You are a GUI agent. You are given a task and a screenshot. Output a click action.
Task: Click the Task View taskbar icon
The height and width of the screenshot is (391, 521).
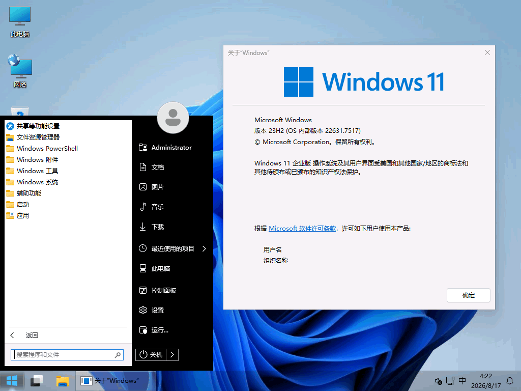[x=37, y=381]
